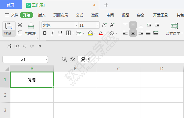Open the 安全 tab

click(x=141, y=15)
